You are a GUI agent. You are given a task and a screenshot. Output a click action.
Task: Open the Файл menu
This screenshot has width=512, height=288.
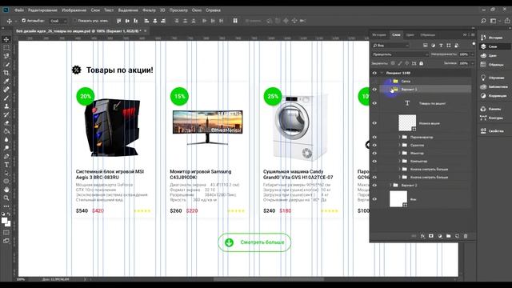click(19, 10)
